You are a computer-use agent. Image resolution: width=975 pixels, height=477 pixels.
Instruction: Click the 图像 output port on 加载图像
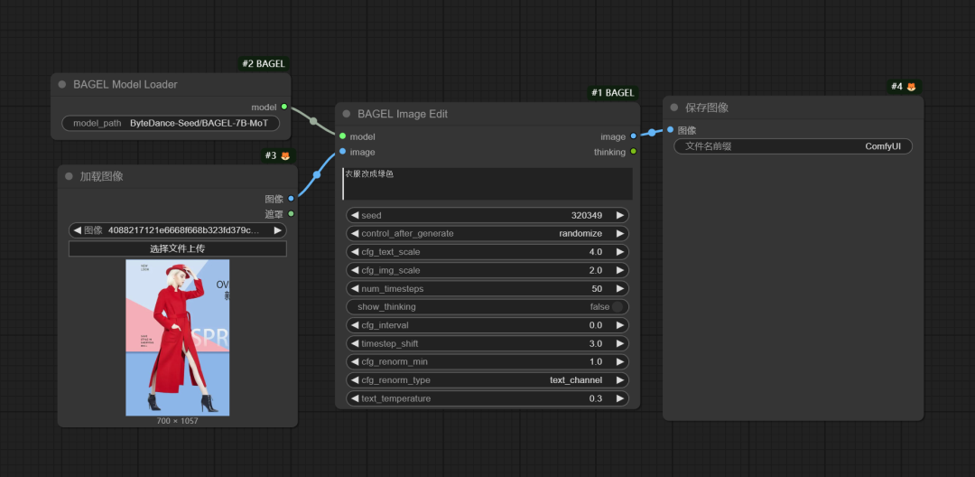pyautogui.click(x=291, y=199)
